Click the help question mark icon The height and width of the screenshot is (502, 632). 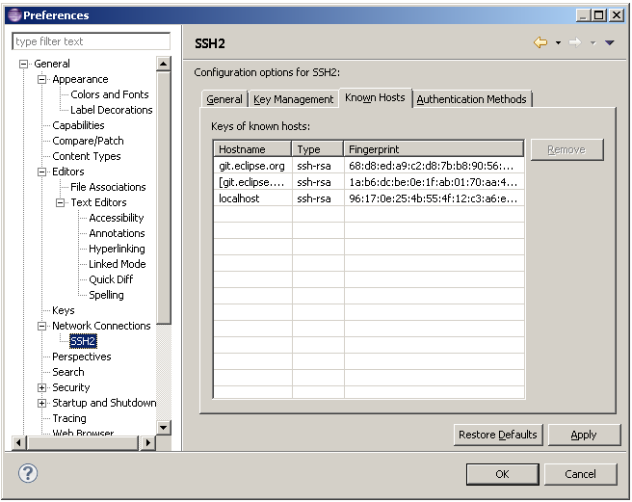[29, 473]
